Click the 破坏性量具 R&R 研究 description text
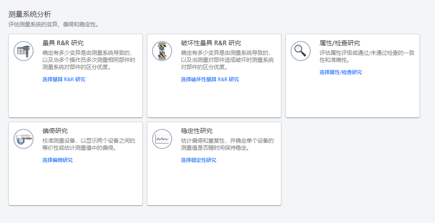Viewport: 435px width, 223px height. [227, 60]
